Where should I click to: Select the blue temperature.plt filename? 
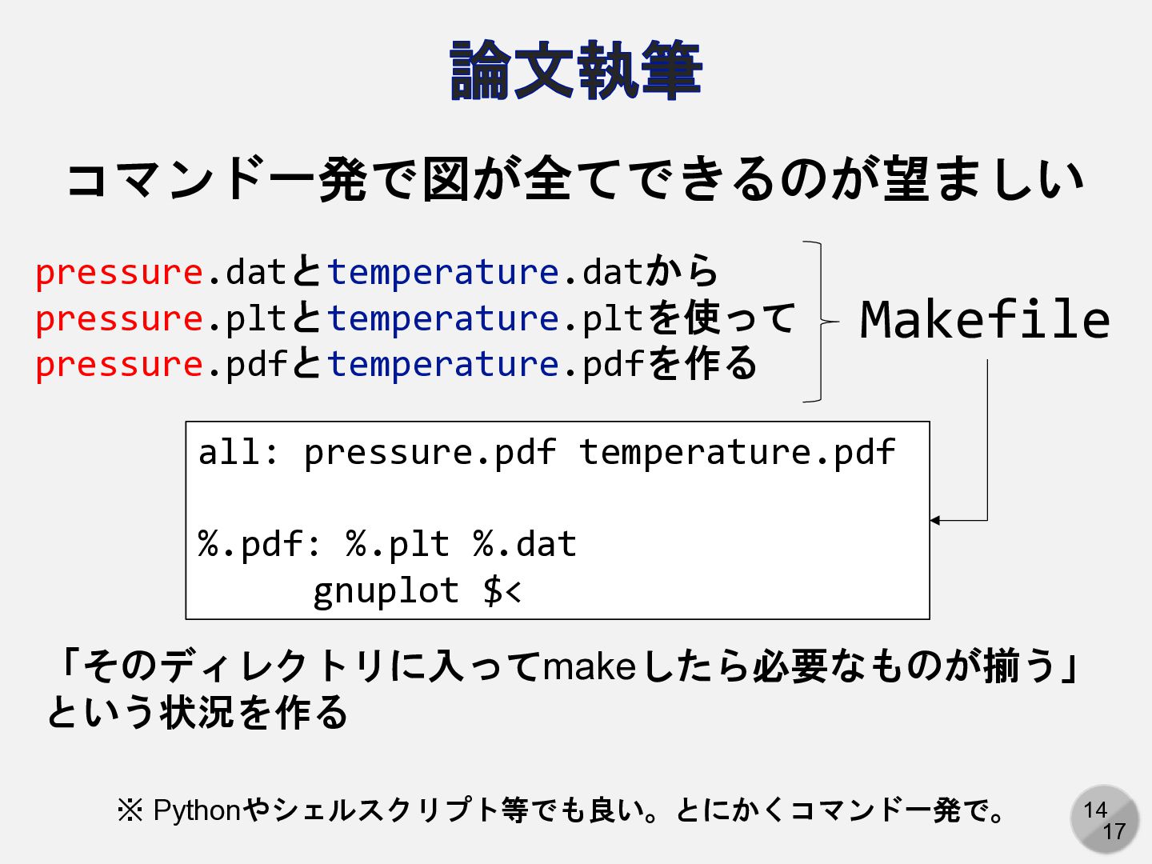point(485,318)
